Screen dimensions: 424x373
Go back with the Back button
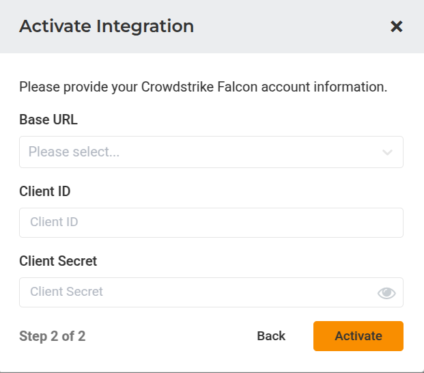pyautogui.click(x=271, y=336)
